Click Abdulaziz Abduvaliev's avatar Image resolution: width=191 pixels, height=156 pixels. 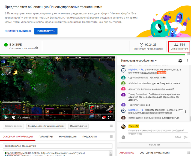123,83
